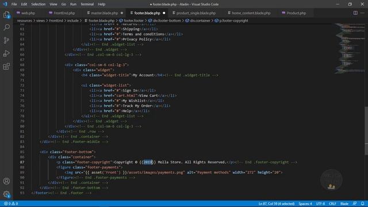The width and height of the screenshot is (368, 207).
Task: Open the Help menu
Action: click(101, 4)
